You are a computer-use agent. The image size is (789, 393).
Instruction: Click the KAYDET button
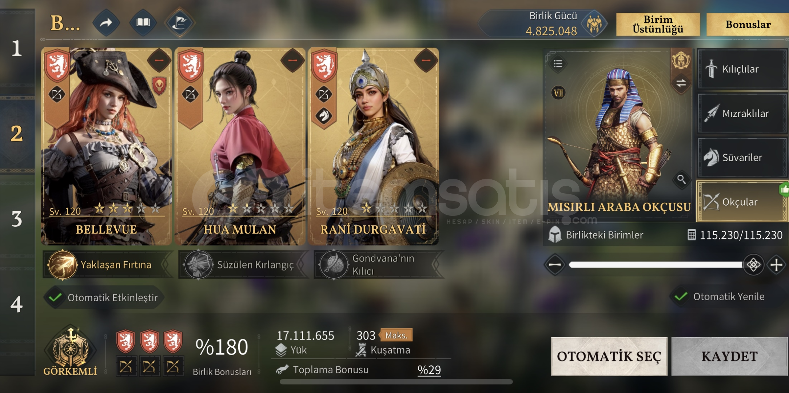(729, 356)
